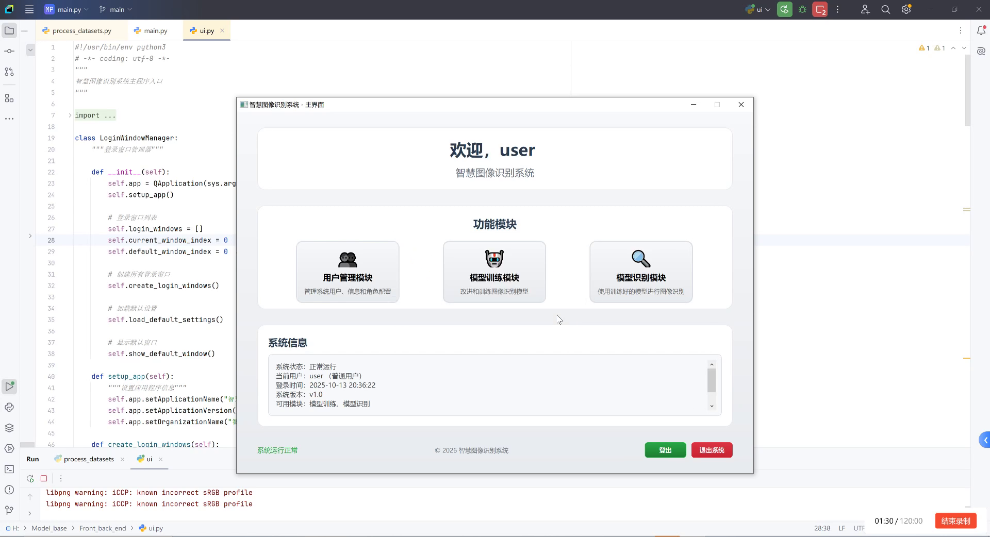Start debugging with the bug icon

tap(802, 9)
